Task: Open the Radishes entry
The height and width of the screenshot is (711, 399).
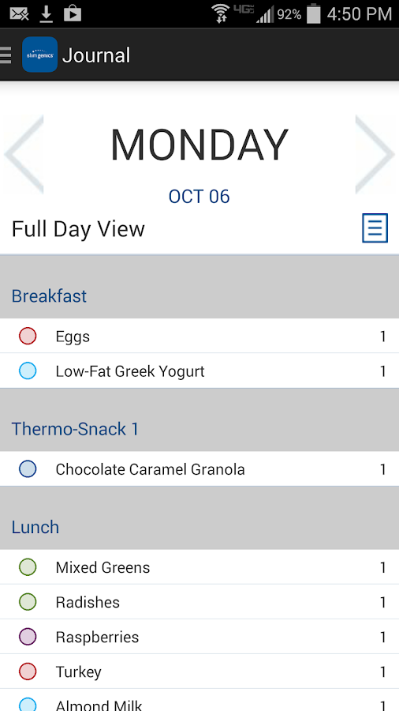Action: [199, 602]
